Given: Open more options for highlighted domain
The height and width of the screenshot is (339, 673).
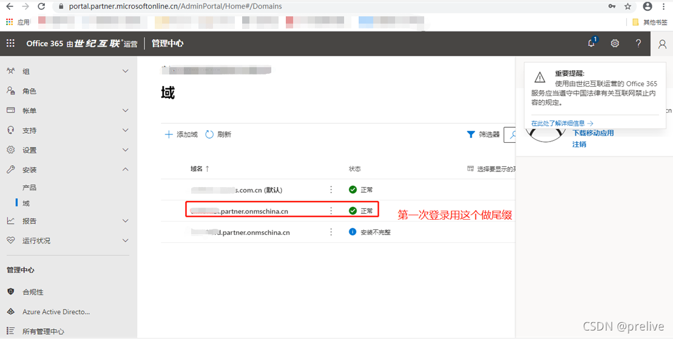Looking at the screenshot, I should point(331,211).
